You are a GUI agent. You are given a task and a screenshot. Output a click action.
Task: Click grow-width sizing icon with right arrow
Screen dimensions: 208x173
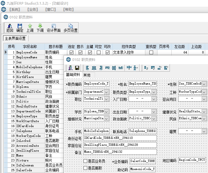pyautogui.click(x=153, y=68)
